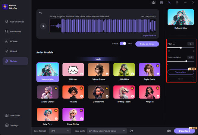Click the crown icon on Amy Lee card
The height and width of the screenshot is (135, 198).
point(158,88)
